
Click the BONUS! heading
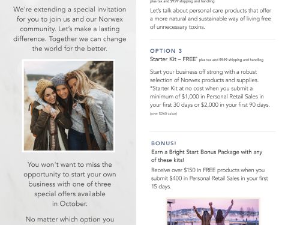(x=164, y=143)
